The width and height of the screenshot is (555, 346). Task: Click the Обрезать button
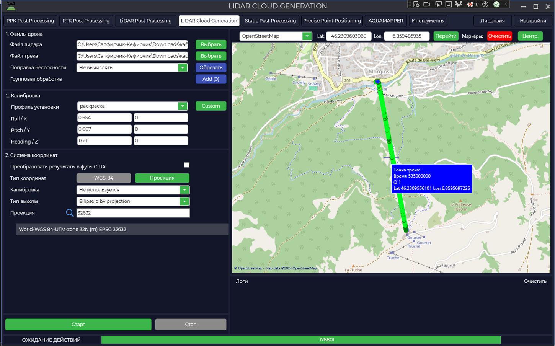point(211,67)
